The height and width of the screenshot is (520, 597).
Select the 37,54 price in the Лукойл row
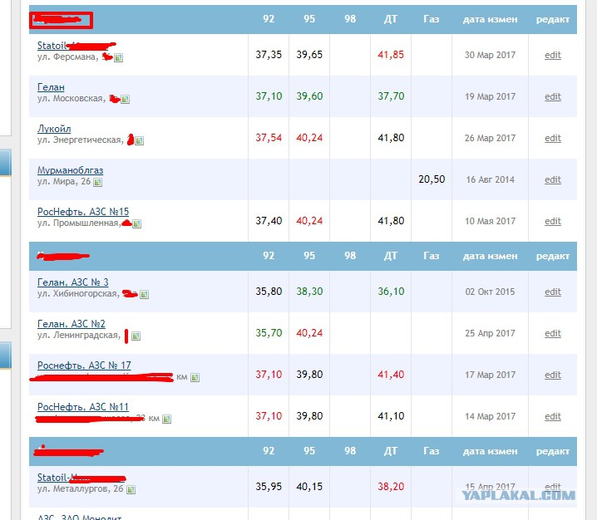(x=269, y=138)
